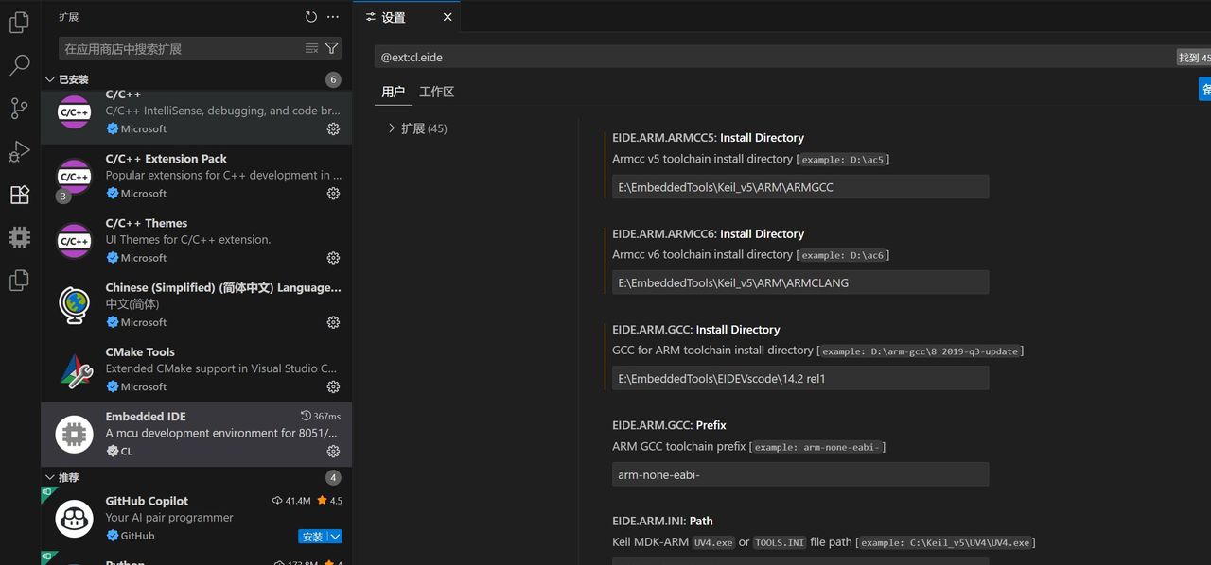Screen dimensions: 1211x565
Task: Open the extensions view more actions menu
Action: coord(333,16)
